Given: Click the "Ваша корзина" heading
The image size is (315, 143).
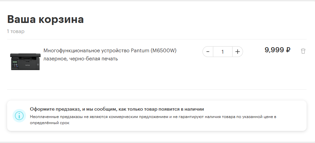Looking at the screenshot, I should tap(45, 19).
